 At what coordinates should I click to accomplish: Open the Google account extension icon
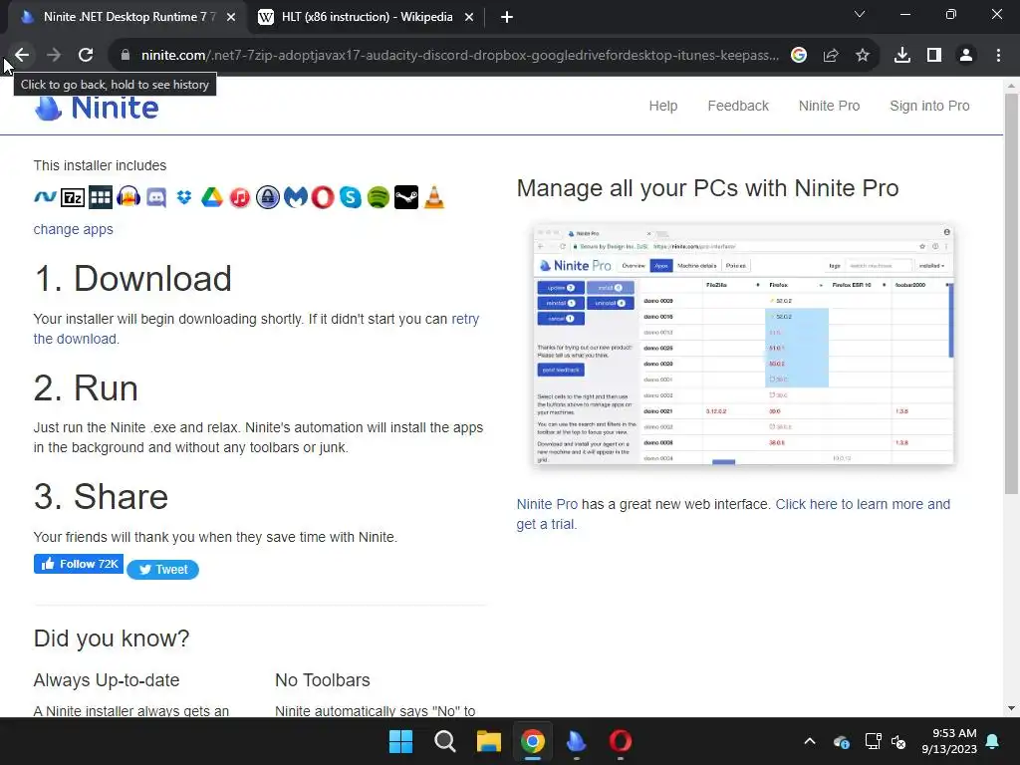(x=799, y=56)
